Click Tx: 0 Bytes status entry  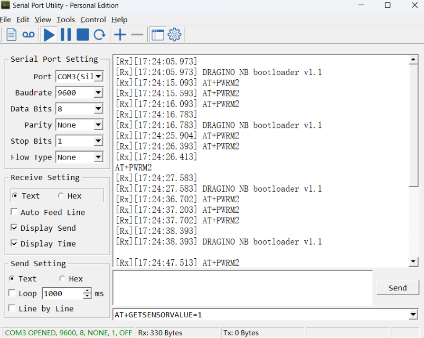point(241,333)
